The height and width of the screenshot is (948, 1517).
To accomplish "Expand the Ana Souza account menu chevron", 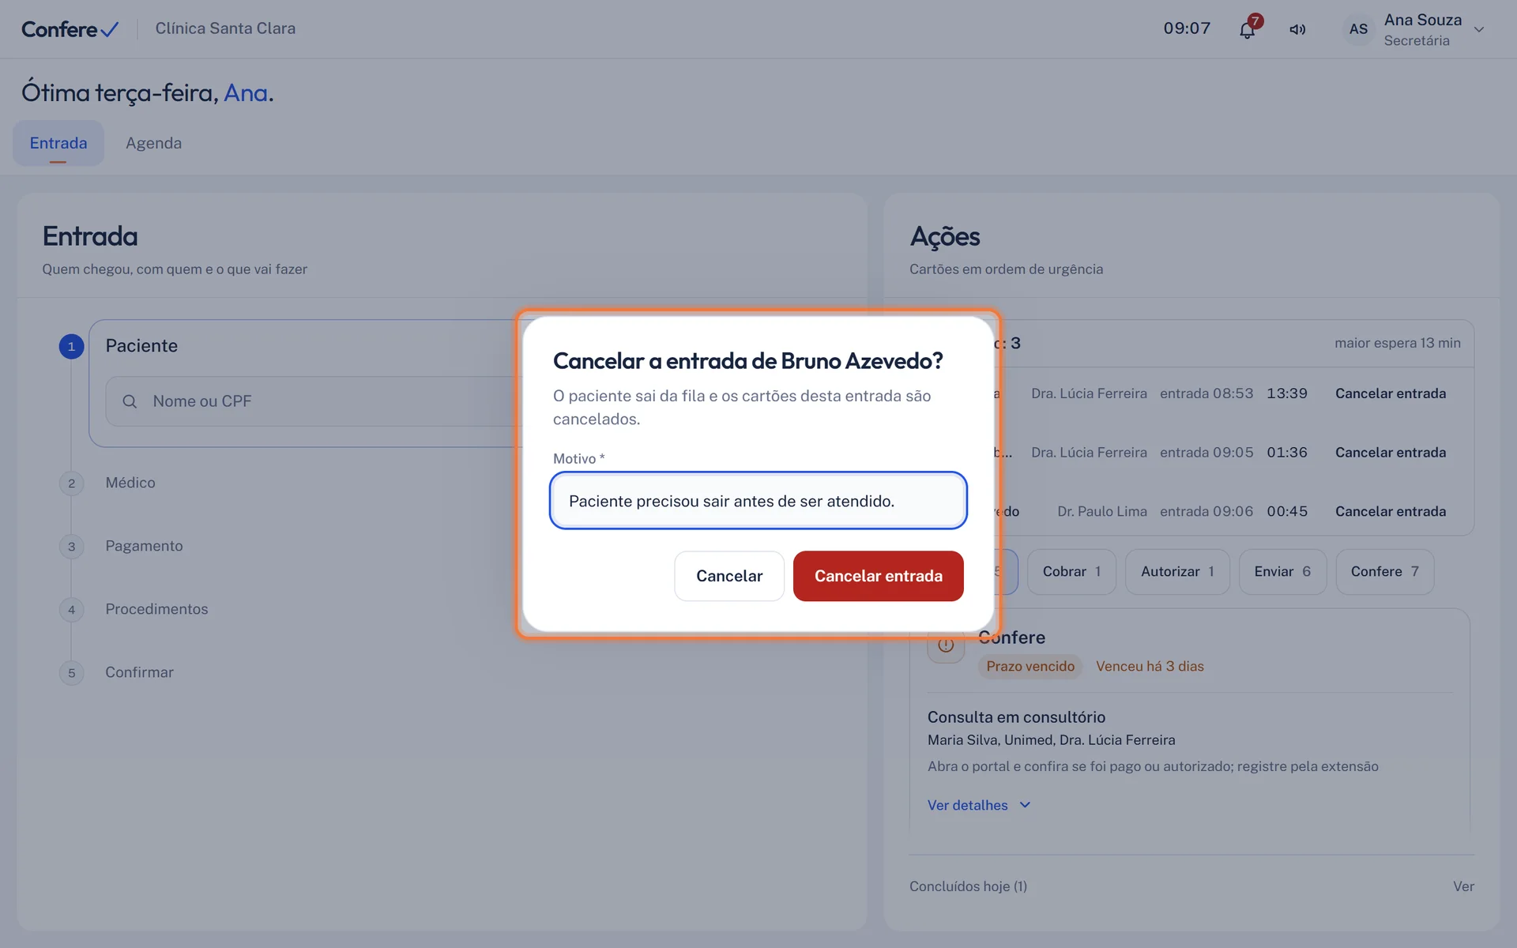I will point(1479,30).
